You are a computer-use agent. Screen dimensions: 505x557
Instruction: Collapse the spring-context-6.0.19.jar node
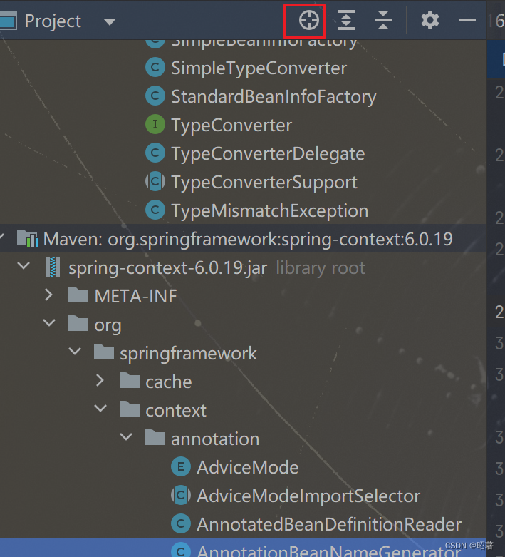pyautogui.click(x=24, y=266)
